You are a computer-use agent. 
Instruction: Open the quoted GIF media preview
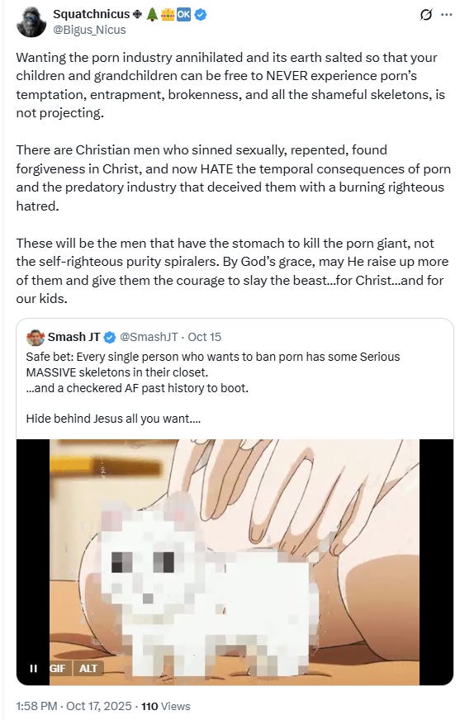(x=235, y=562)
